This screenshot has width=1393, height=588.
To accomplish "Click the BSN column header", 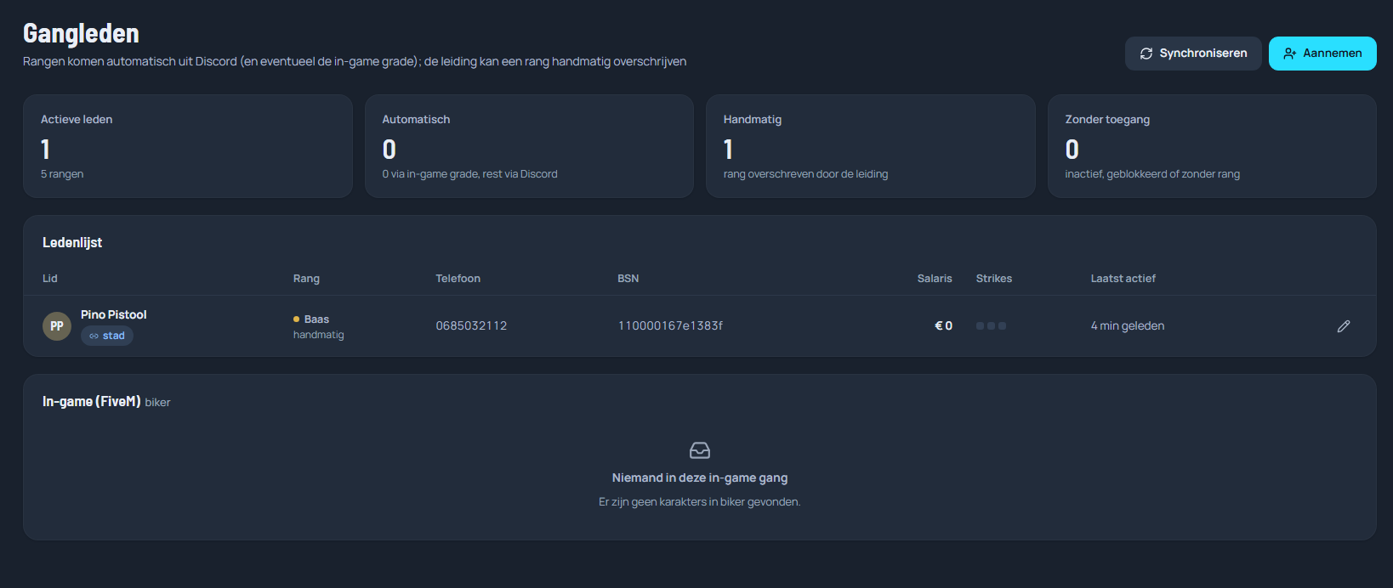I will click(x=628, y=279).
